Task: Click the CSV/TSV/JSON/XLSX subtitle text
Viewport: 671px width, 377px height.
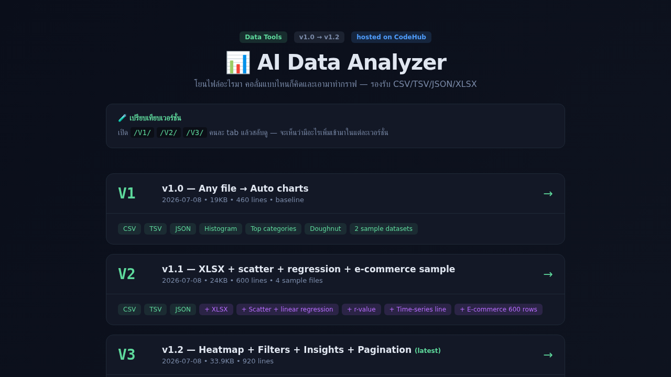Action: pyautogui.click(x=335, y=84)
